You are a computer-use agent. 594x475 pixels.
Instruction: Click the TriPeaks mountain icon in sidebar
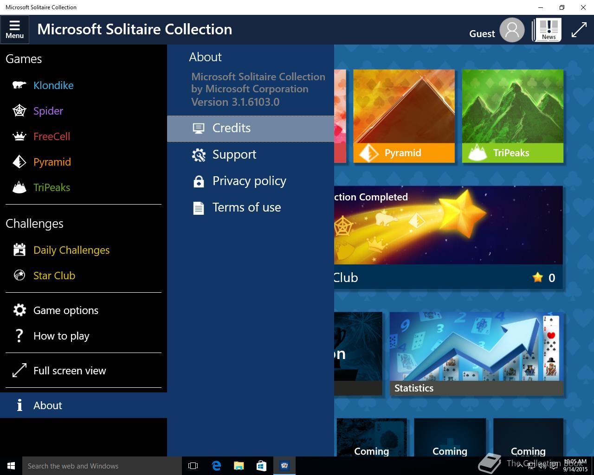coord(19,187)
